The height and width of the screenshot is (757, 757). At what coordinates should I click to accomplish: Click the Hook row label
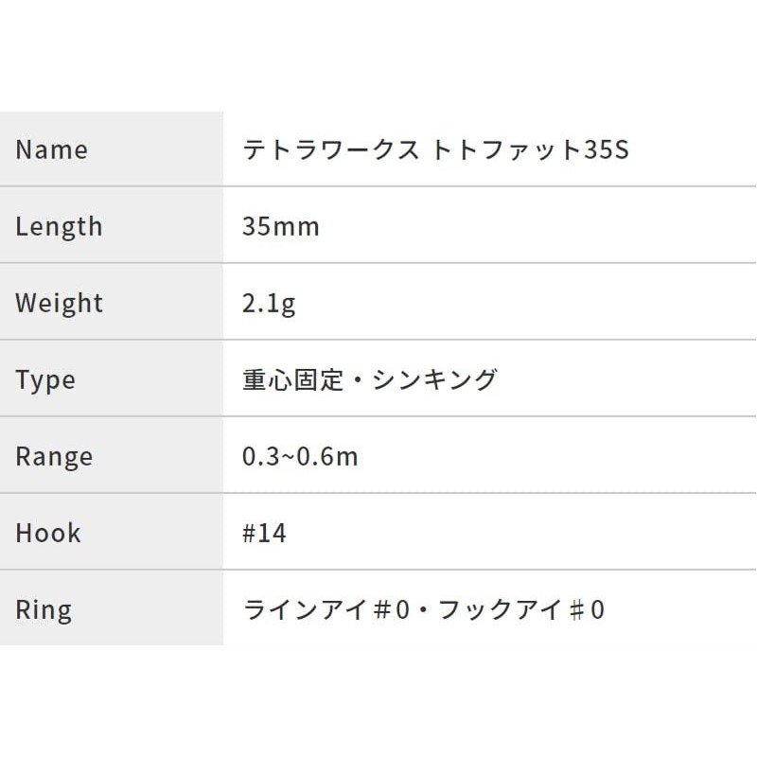(x=48, y=533)
